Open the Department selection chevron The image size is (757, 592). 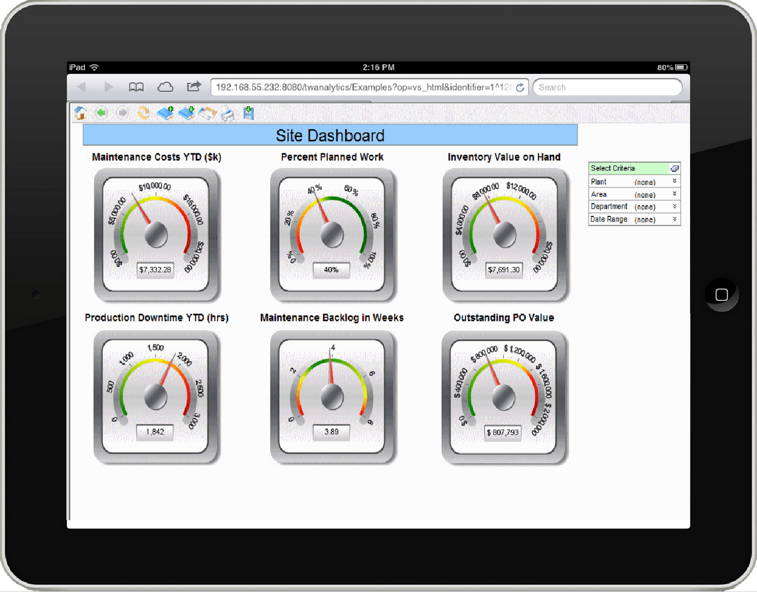pyautogui.click(x=675, y=206)
